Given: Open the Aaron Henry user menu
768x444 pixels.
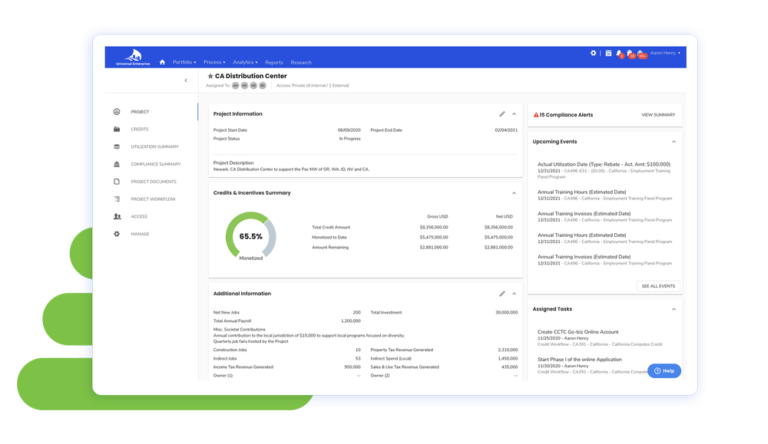Looking at the screenshot, I should click(x=665, y=54).
